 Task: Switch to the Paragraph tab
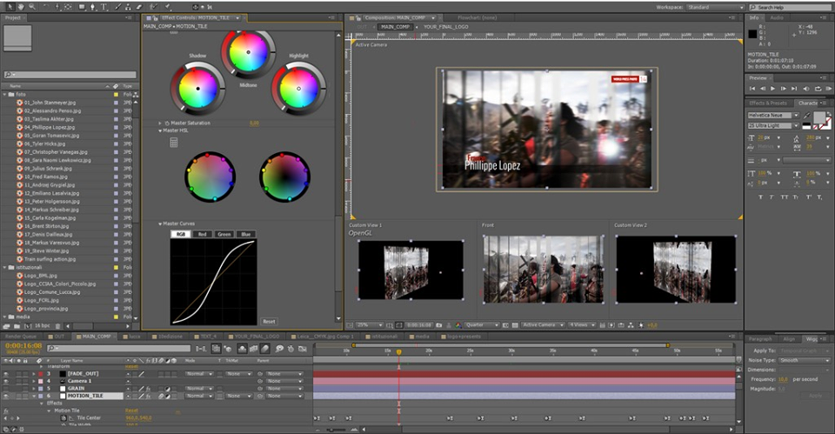point(760,339)
